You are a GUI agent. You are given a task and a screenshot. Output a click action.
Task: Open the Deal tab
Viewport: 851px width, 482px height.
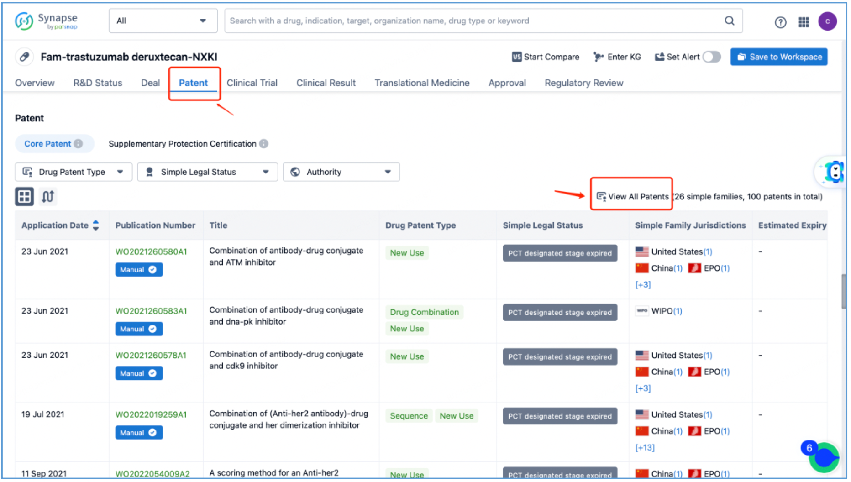150,83
